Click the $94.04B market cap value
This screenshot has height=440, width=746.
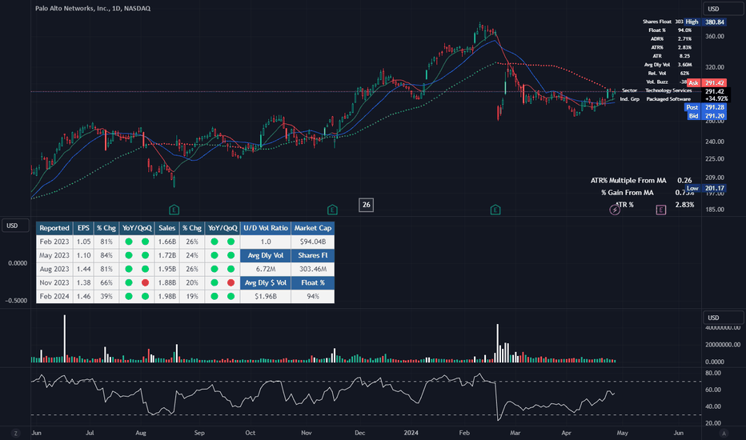coord(313,242)
